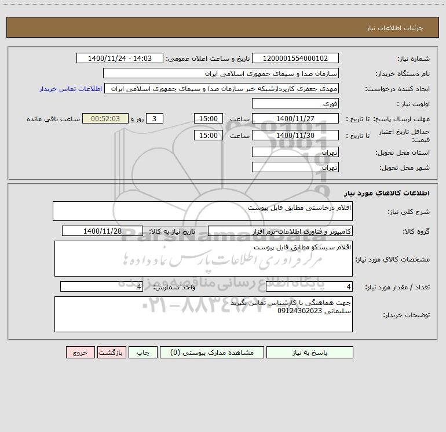Click the response deadline date 1400/11/27
This screenshot has height=432, width=446.
coord(295,118)
